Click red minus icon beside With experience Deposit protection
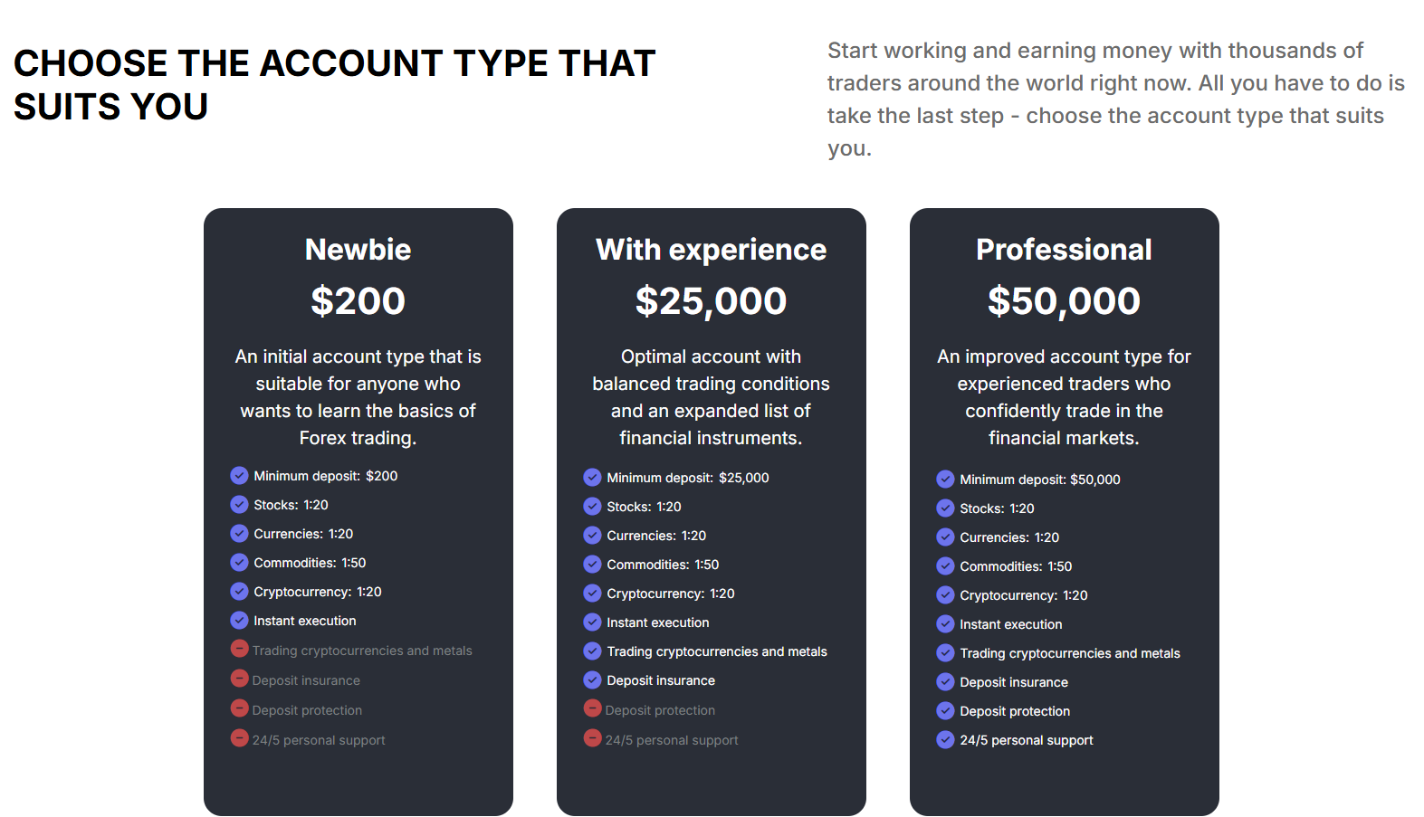Viewport: 1424px width, 817px height. pyautogui.click(x=592, y=708)
